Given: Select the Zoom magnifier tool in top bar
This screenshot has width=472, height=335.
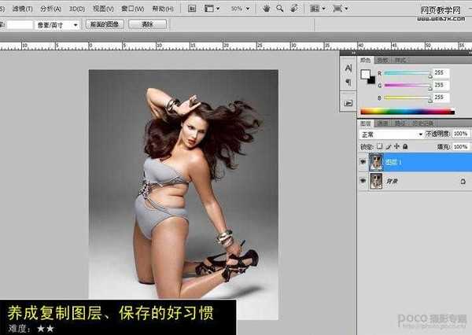Looking at the screenshot, I should (x=280, y=8).
